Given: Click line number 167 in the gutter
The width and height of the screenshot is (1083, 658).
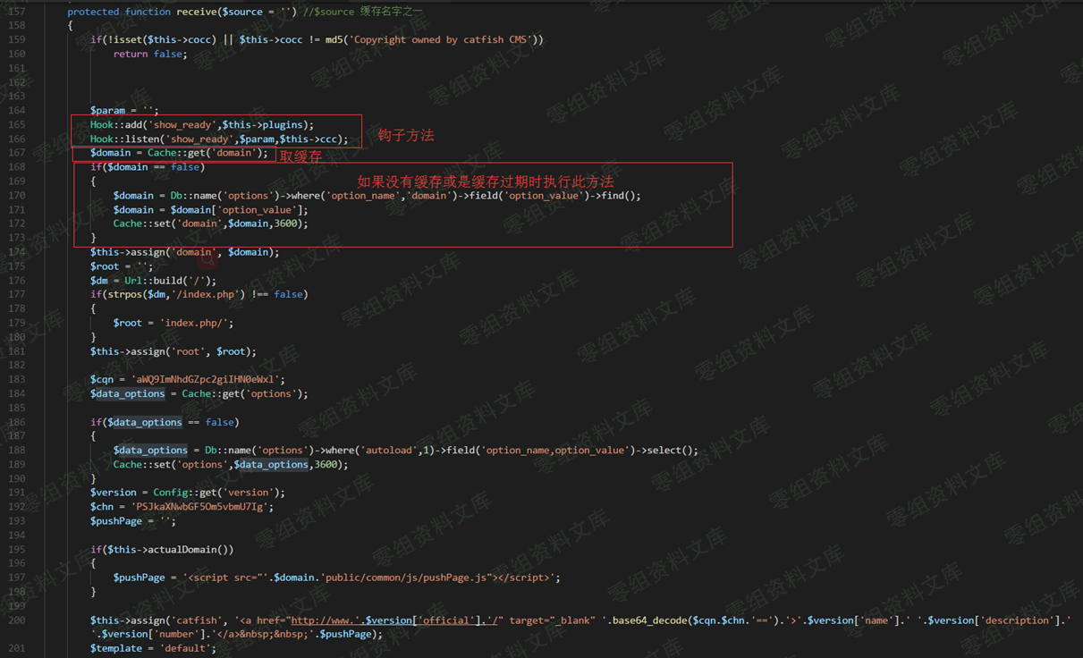Looking at the screenshot, I should 16,153.
